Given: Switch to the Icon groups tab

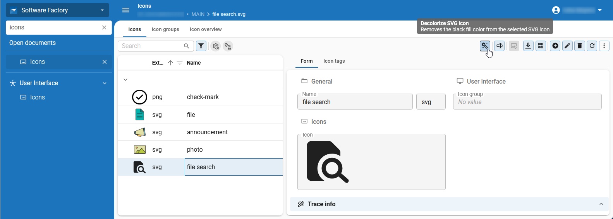Looking at the screenshot, I should click(x=165, y=29).
